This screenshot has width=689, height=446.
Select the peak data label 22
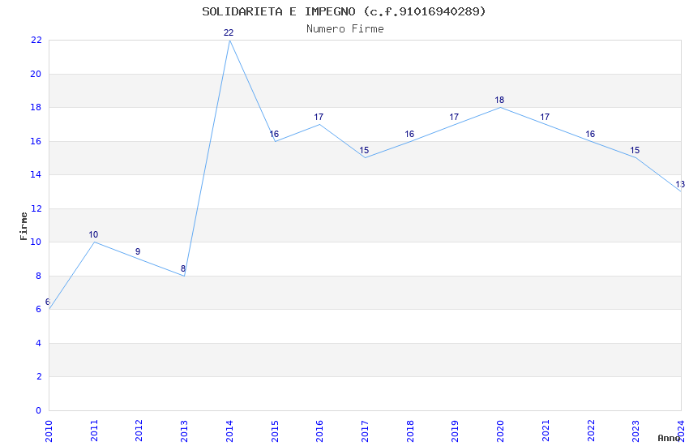229,33
